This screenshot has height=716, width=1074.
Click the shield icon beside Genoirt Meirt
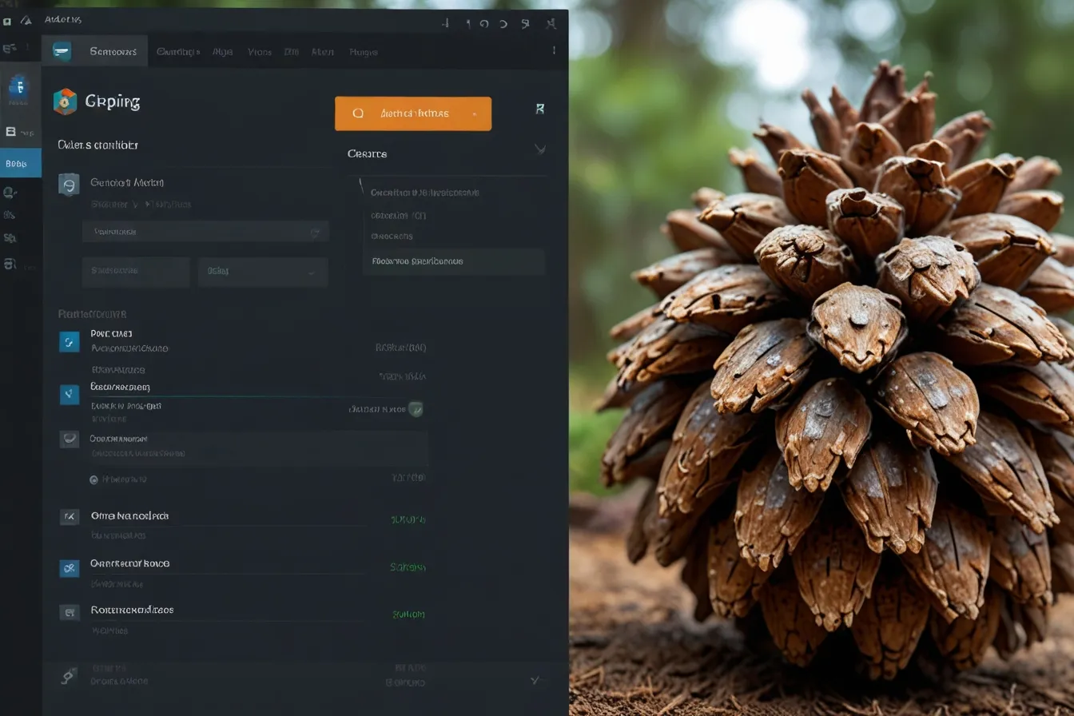tap(69, 185)
